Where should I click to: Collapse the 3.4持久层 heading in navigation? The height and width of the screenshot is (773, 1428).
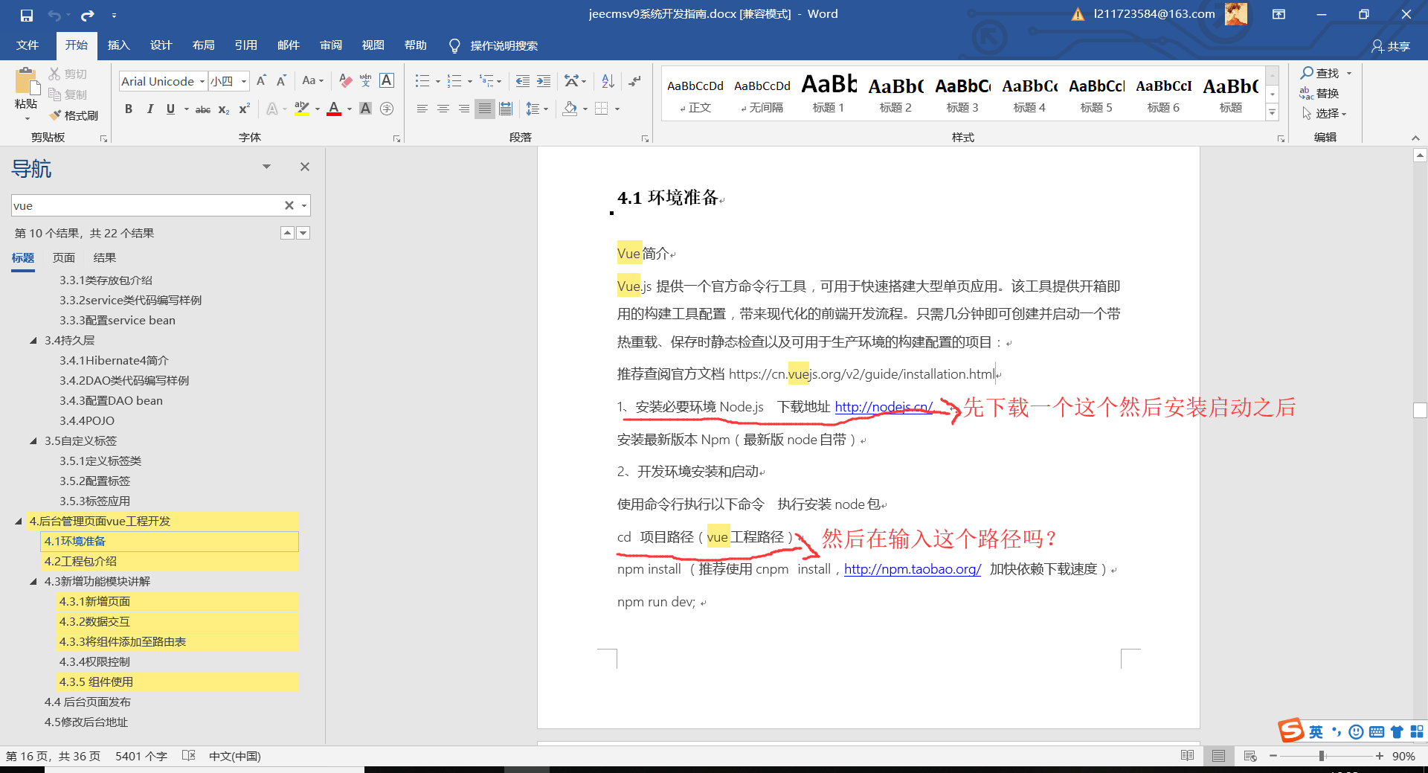click(x=33, y=341)
